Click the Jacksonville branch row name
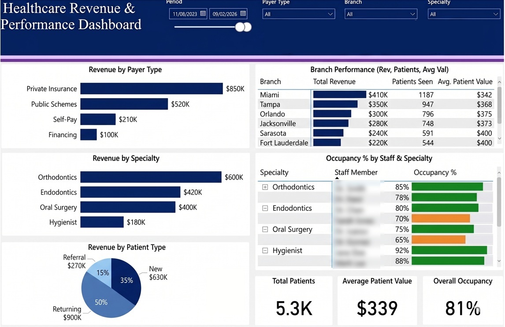 point(278,124)
